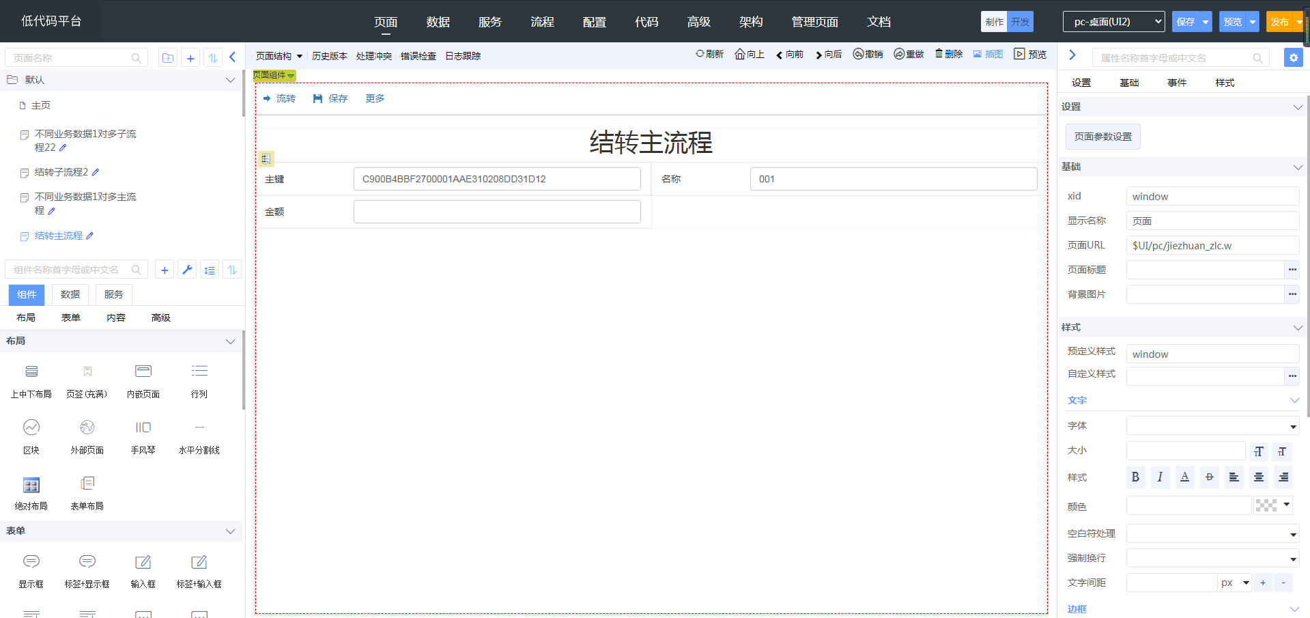The image size is (1310, 618).
Task: Collapse the 布局 component section
Action: pyautogui.click(x=230, y=341)
